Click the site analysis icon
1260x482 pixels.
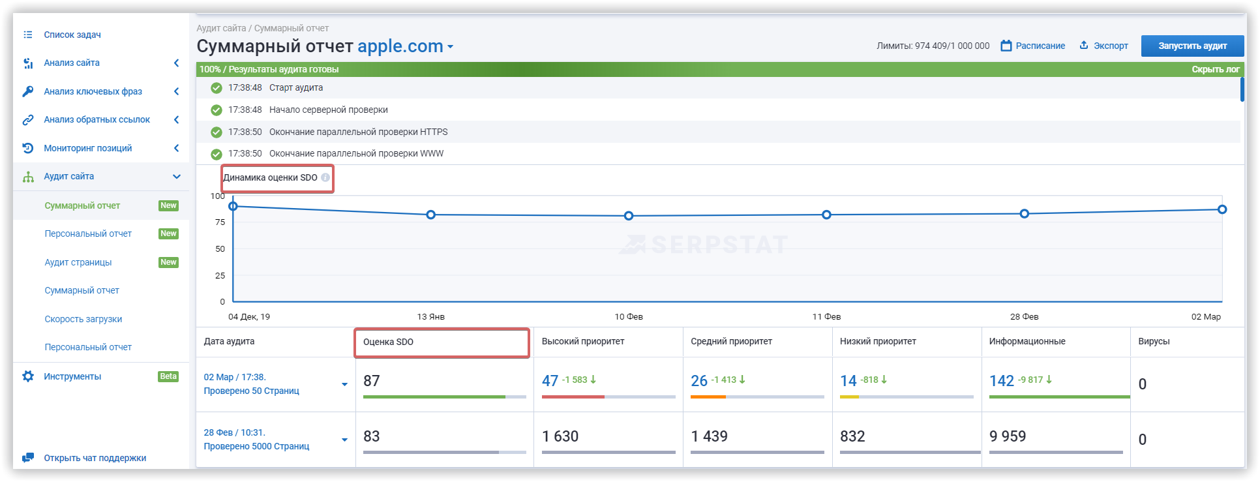coord(28,63)
